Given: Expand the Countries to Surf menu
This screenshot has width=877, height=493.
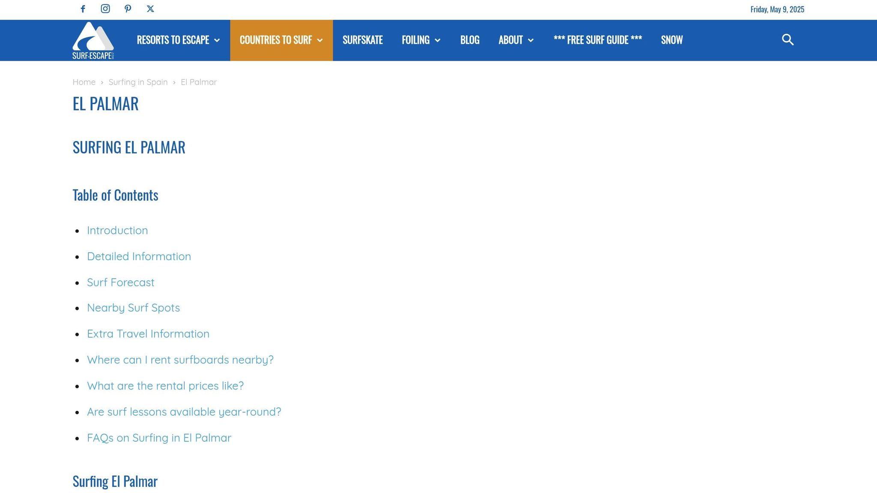Looking at the screenshot, I should click(x=281, y=40).
